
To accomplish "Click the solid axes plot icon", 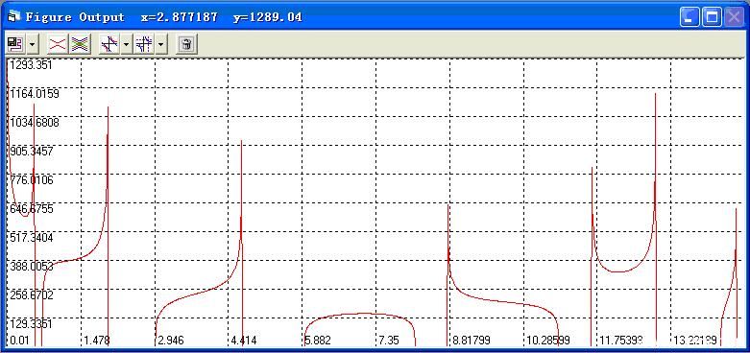I will pyautogui.click(x=109, y=44).
